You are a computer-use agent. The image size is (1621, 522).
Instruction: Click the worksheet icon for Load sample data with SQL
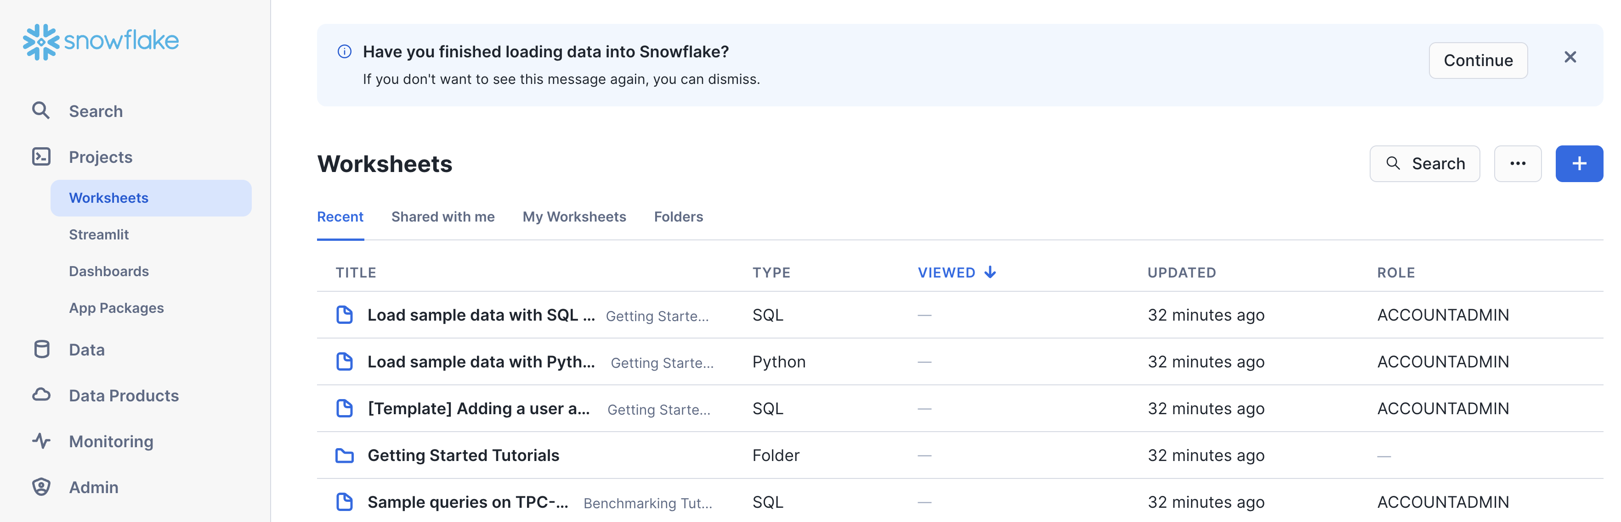(344, 315)
